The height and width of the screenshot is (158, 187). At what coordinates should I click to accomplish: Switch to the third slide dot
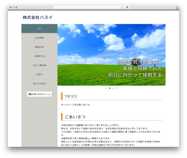tap(113, 88)
